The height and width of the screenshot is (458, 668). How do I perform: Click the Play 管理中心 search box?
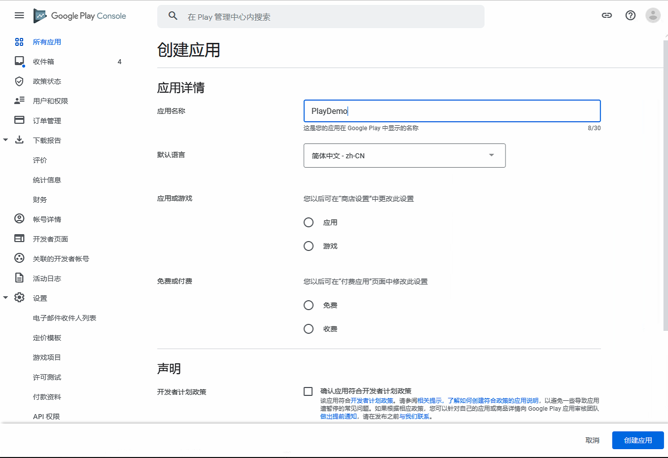[321, 16]
